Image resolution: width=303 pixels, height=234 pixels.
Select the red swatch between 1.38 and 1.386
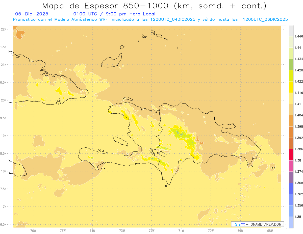point(291,154)
